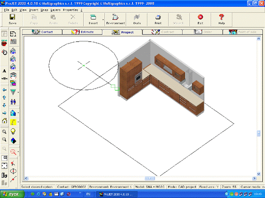
Task: Click the Save toolbar icon
Action: pyautogui.click(x=12, y=19)
